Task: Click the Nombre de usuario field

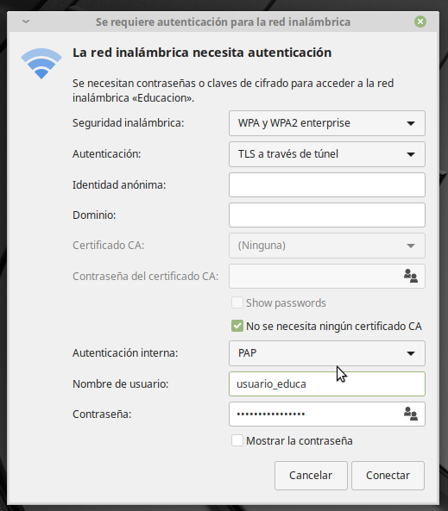Action: tap(327, 384)
